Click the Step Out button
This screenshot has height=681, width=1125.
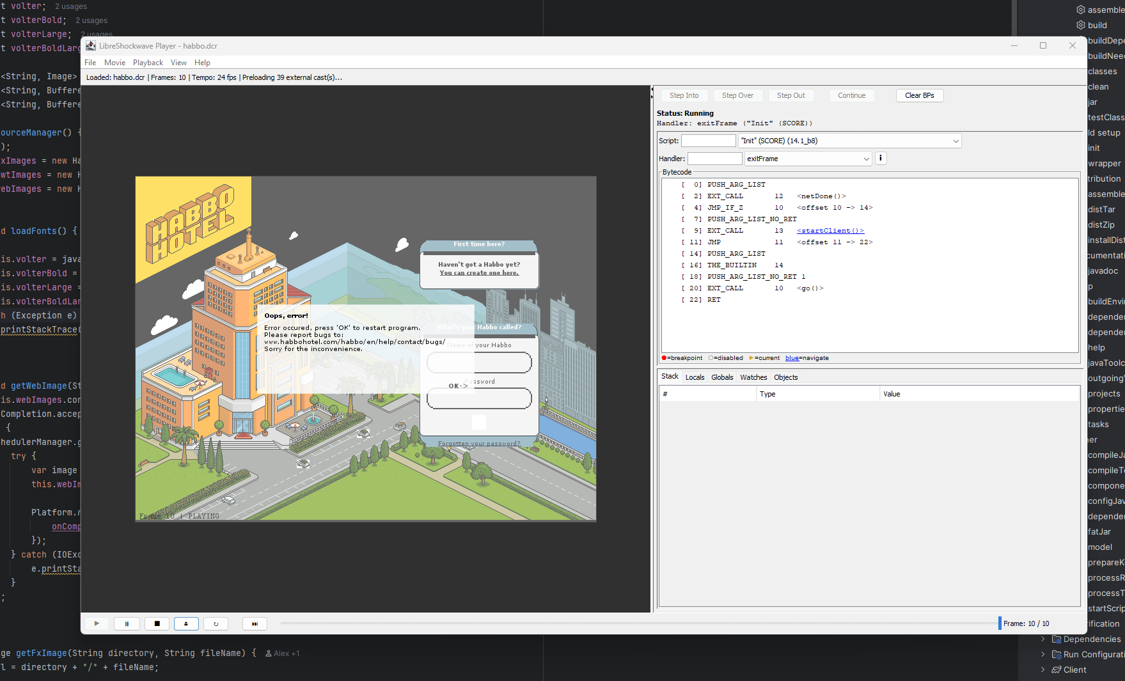(791, 95)
